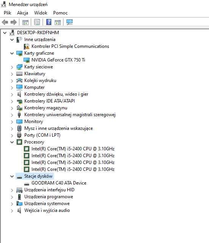Click the Menedżer urządzeń title bar icon
The image size is (209, 243).
4,4
